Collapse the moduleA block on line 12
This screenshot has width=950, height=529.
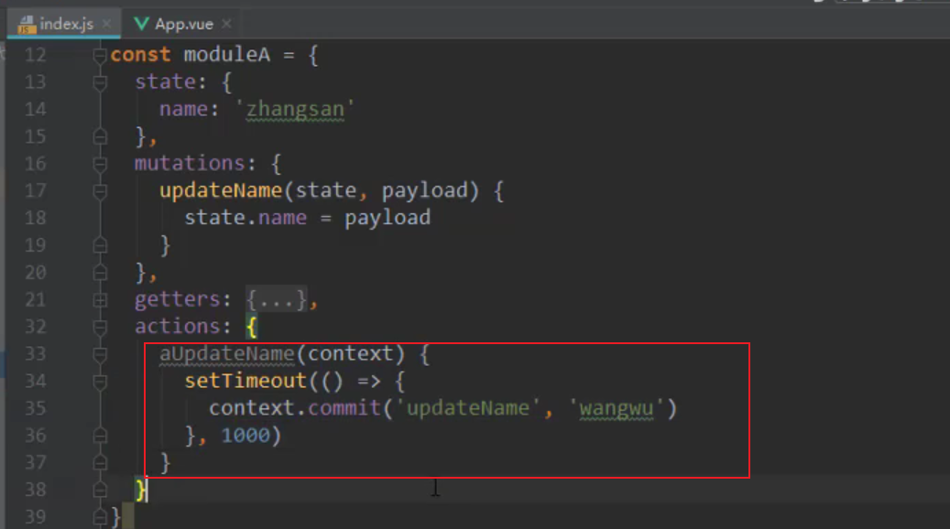coord(100,56)
